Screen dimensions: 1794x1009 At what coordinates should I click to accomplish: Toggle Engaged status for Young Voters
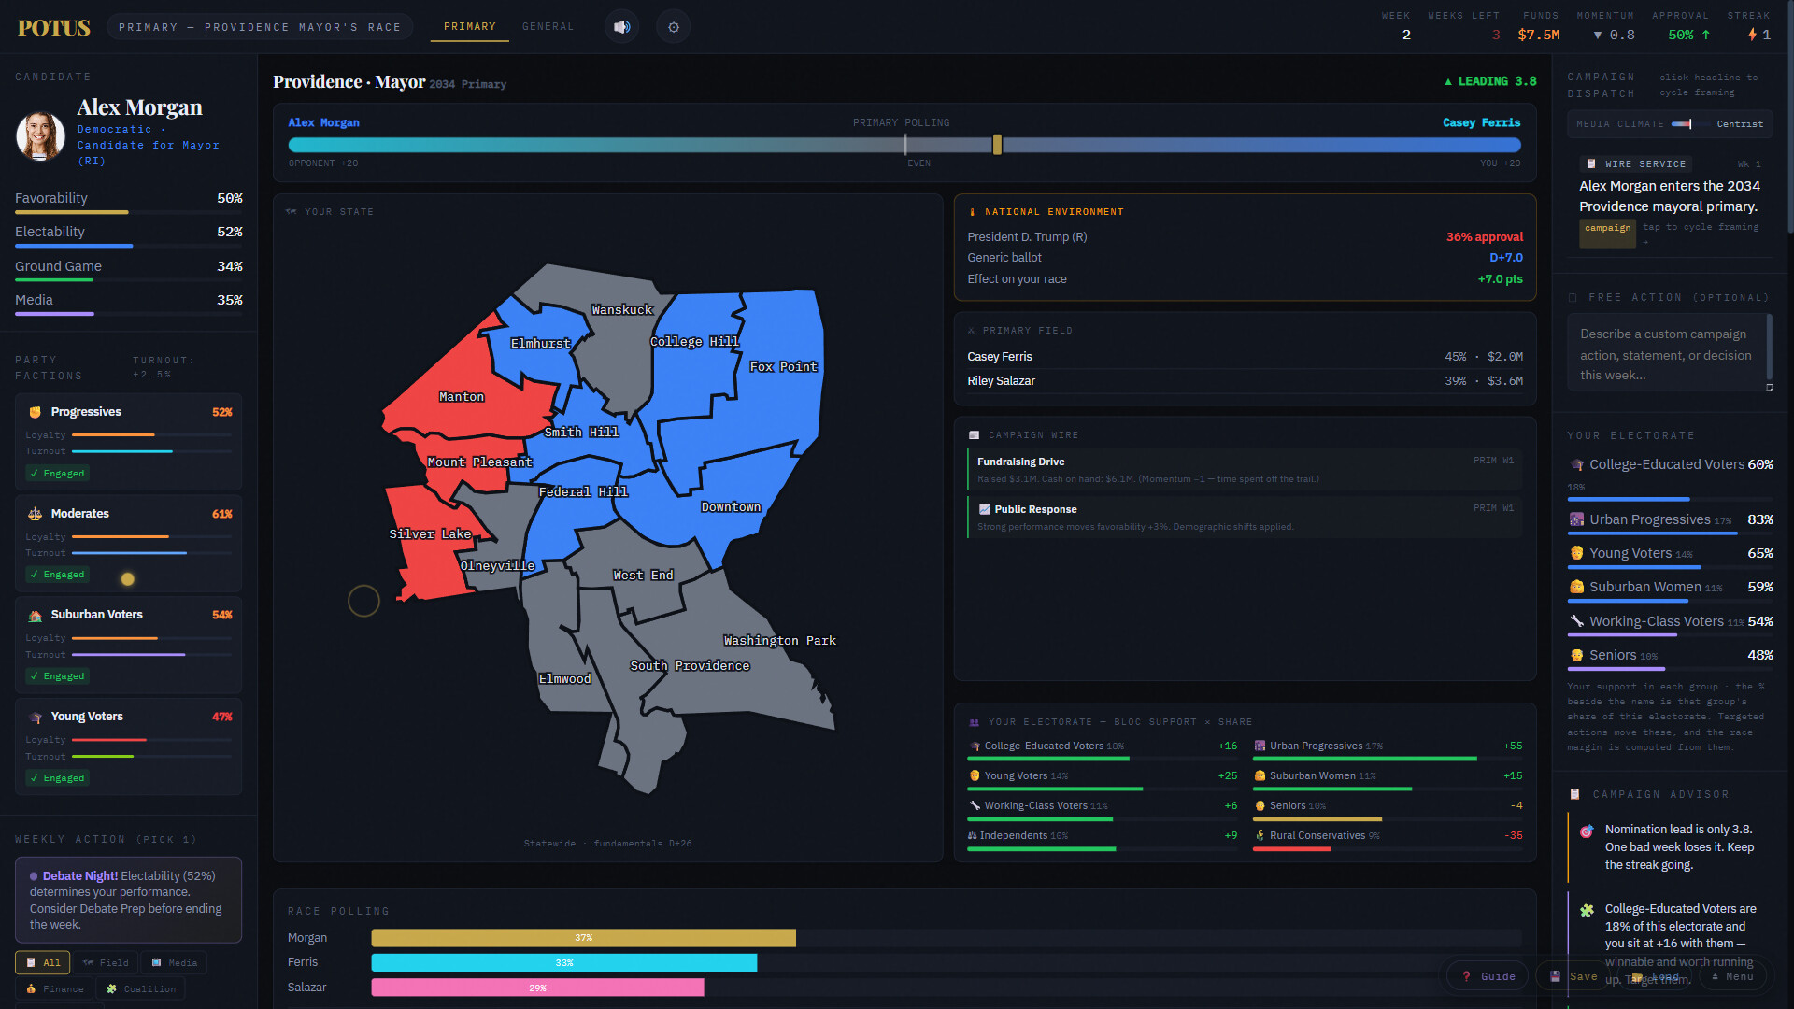click(57, 778)
